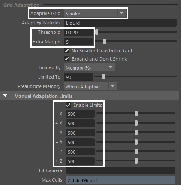Click the Limited To value field
The width and height of the screenshot is (181, 185).
click(78, 77)
